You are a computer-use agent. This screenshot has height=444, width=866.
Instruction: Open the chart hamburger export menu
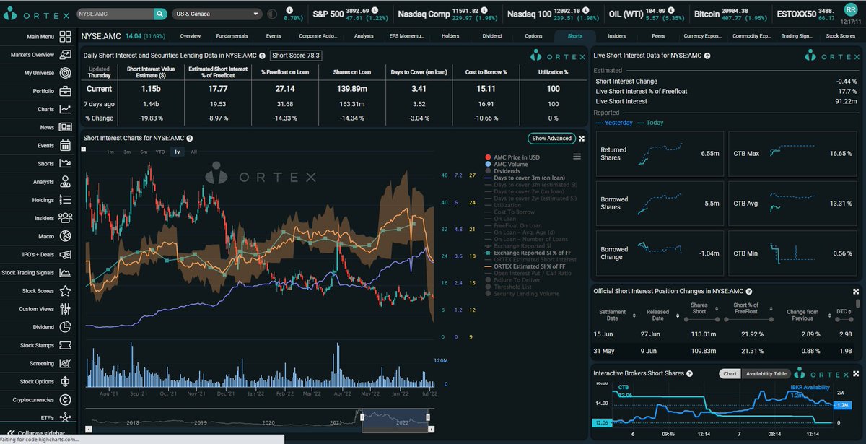click(577, 157)
